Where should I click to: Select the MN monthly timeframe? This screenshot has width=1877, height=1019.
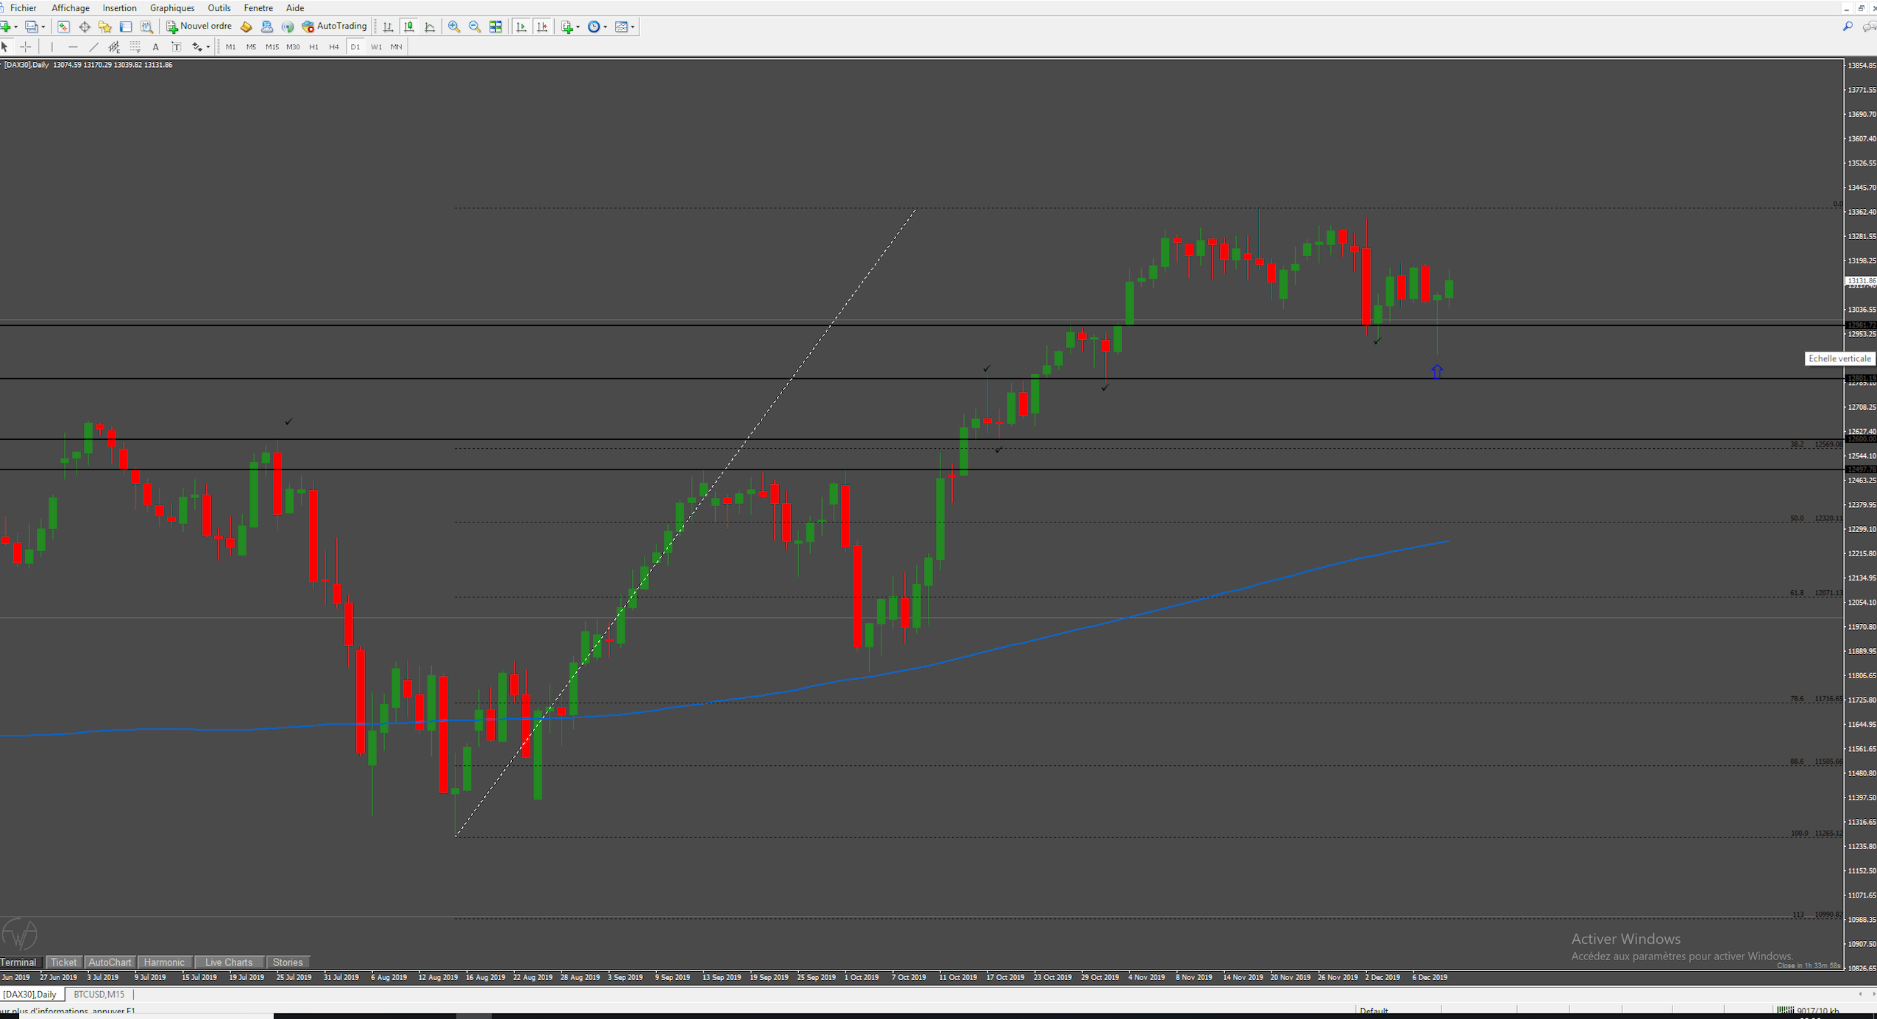397,47
